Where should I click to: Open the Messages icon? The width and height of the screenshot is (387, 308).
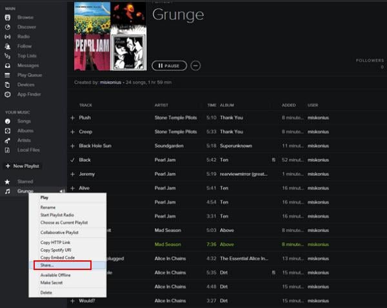[x=8, y=66]
